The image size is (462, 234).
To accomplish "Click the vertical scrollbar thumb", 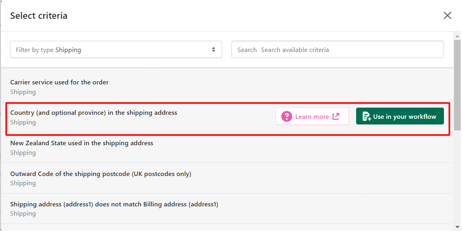I will click(x=457, y=85).
